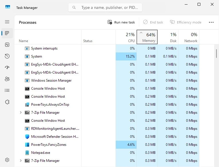
Task: Select the System interrupts row text
Action: point(44,48)
